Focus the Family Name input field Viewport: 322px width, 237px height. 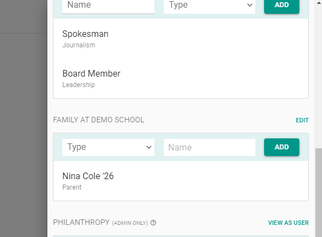click(210, 147)
